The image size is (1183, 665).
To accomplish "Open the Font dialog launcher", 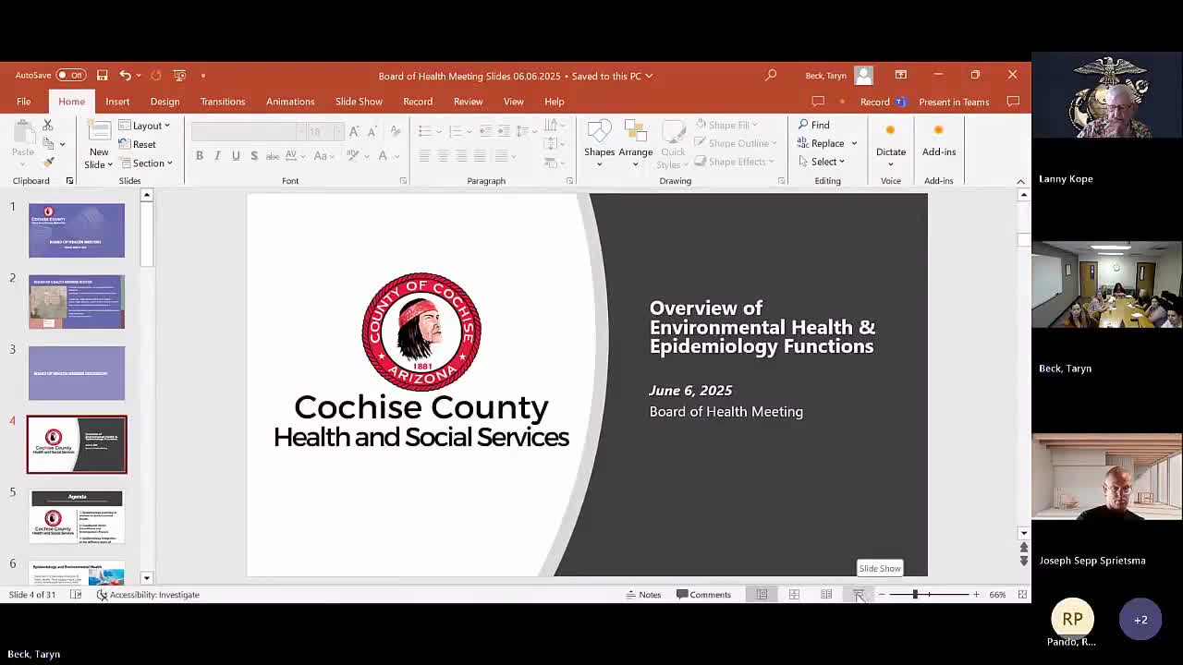I will click(403, 181).
